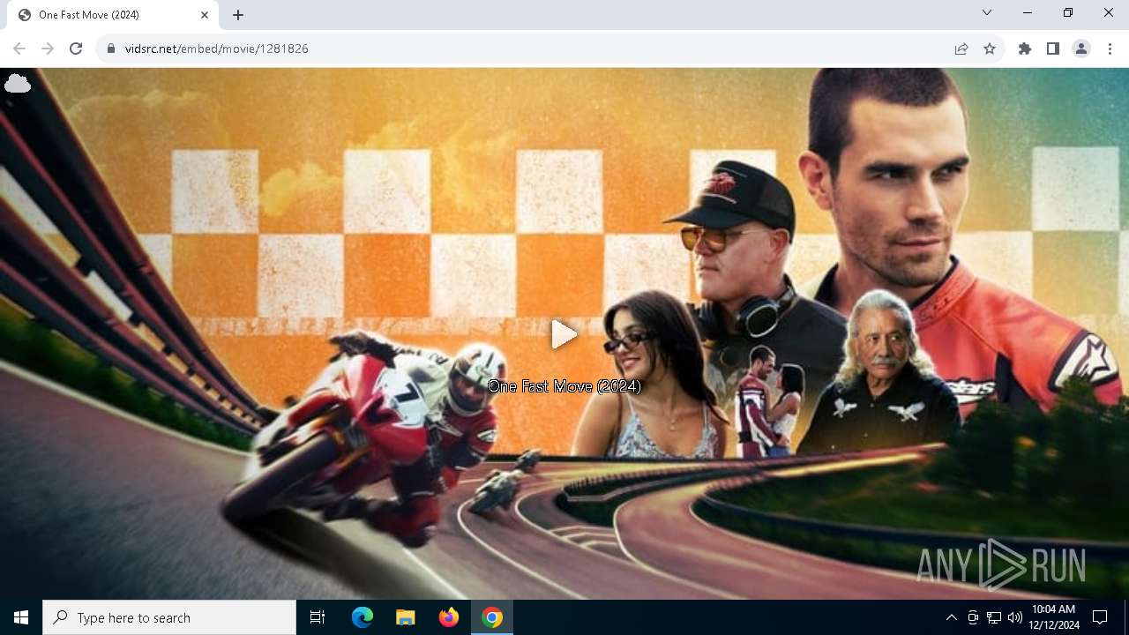View site information lock icon

point(111,49)
